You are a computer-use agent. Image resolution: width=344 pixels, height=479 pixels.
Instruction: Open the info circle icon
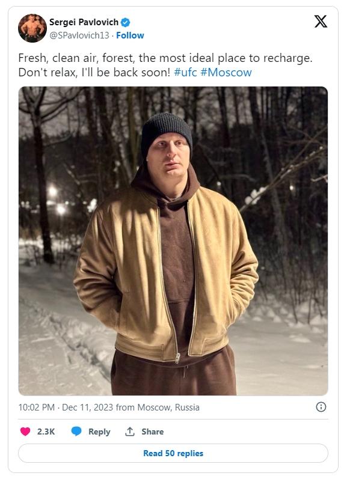point(321,407)
